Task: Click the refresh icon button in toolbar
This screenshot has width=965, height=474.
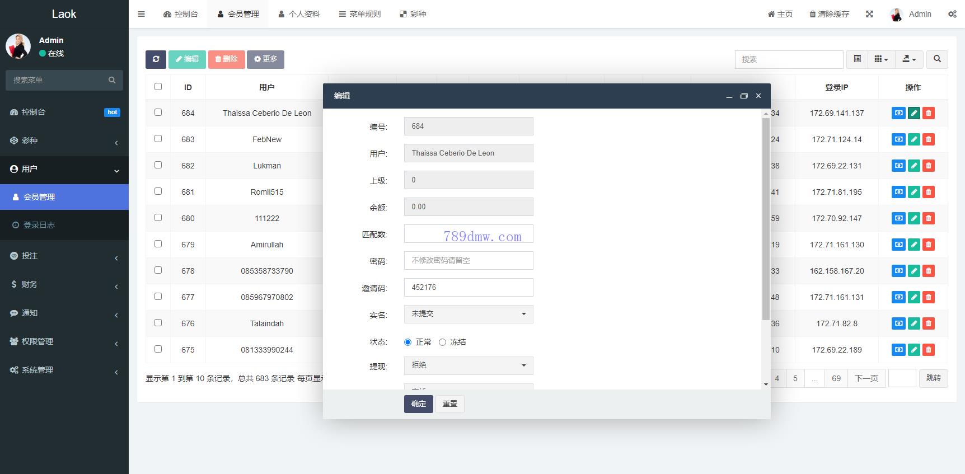Action: [156, 59]
